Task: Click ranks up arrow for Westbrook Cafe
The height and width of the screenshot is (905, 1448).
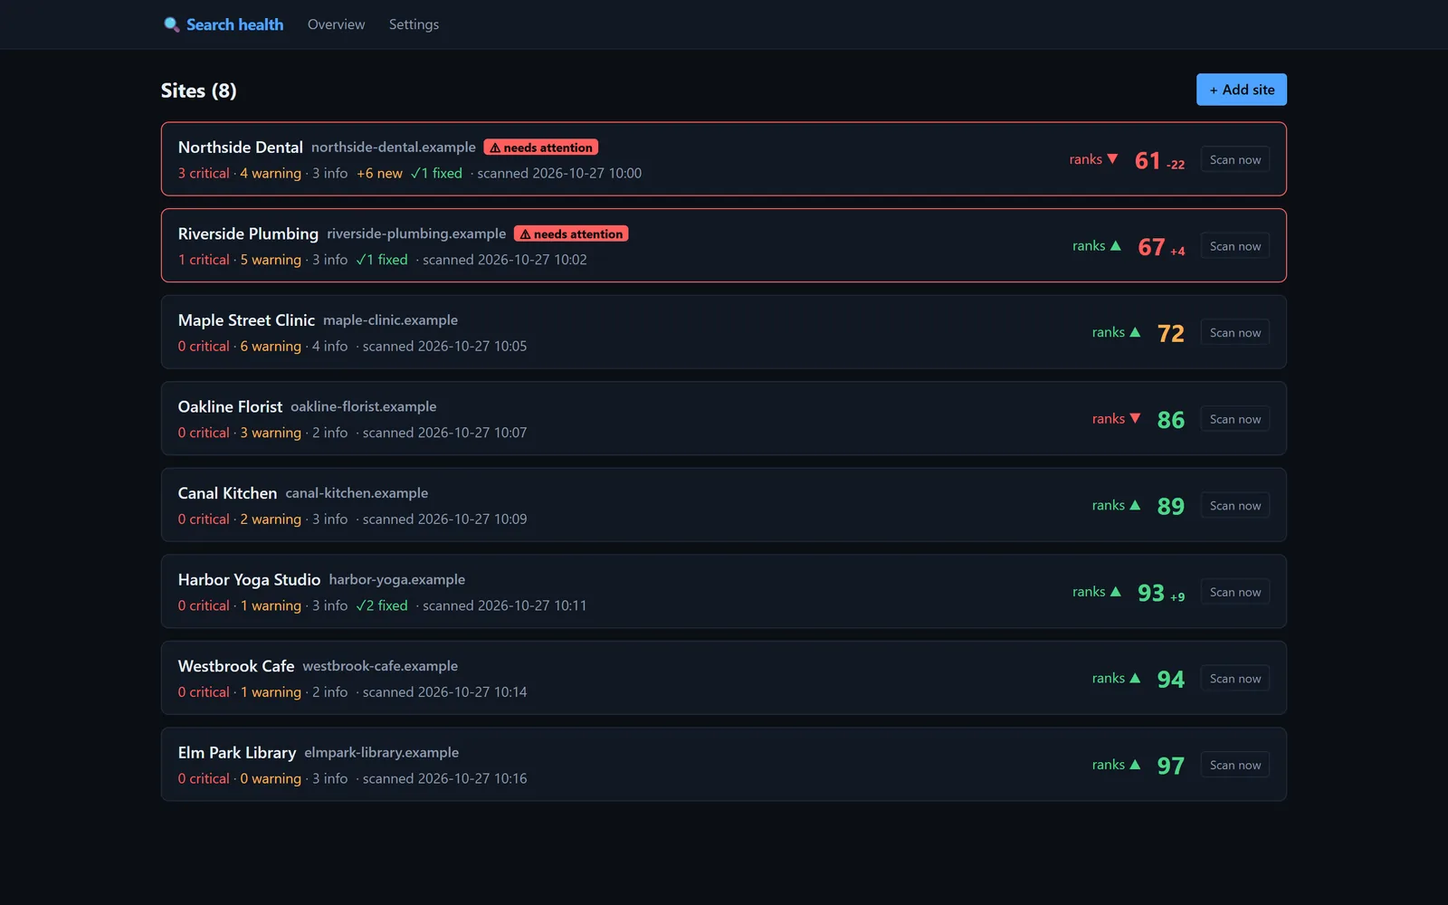Action: 1135,678
